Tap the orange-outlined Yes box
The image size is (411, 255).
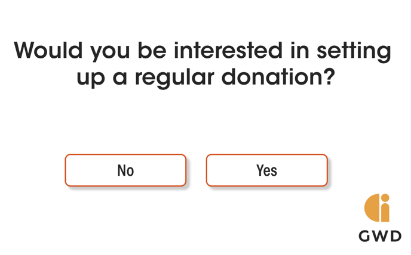pyautogui.click(x=266, y=170)
